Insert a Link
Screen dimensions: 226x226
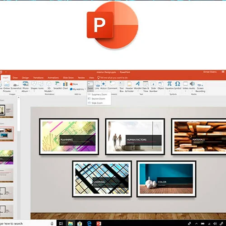(x=97, y=85)
